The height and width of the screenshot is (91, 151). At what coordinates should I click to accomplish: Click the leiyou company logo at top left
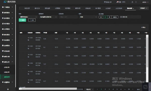coord(10,2)
